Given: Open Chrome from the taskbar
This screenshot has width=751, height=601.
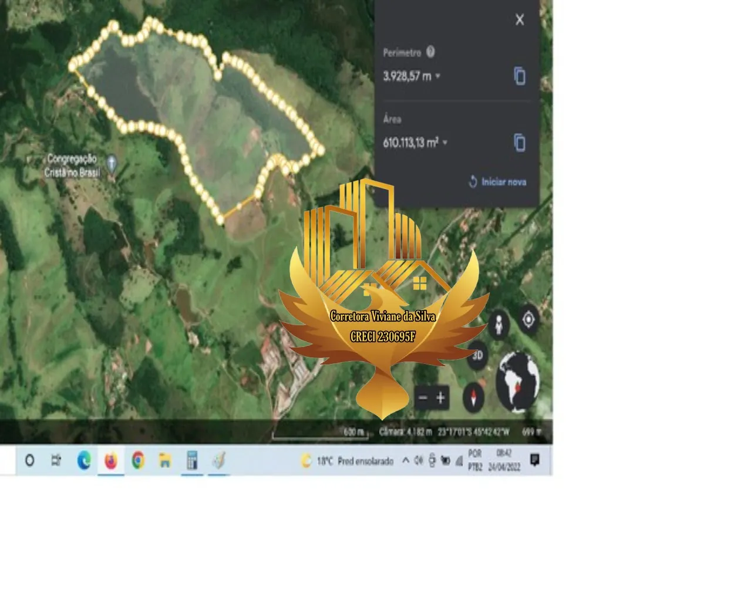Looking at the screenshot, I should [138, 461].
